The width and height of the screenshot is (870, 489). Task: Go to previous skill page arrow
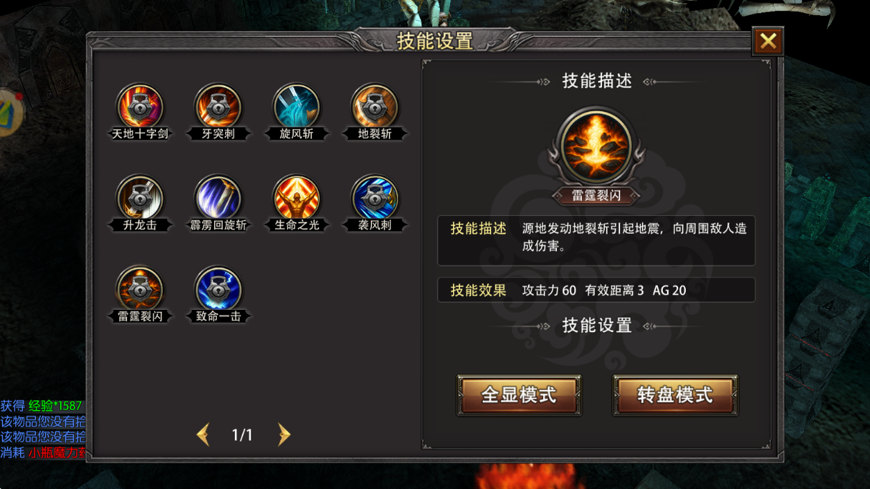coord(203,434)
